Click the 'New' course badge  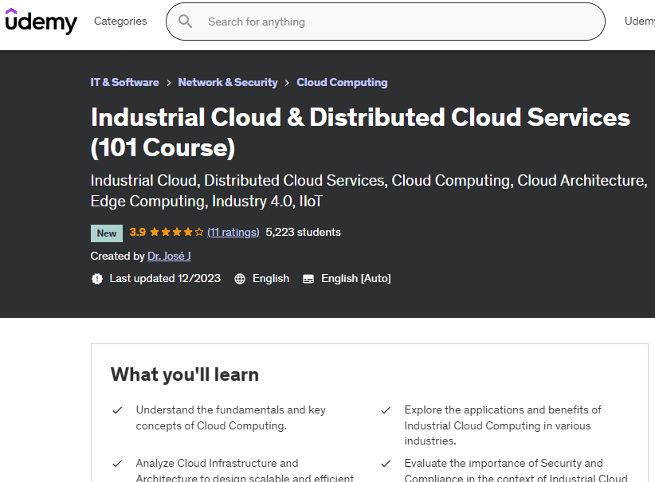click(x=107, y=233)
